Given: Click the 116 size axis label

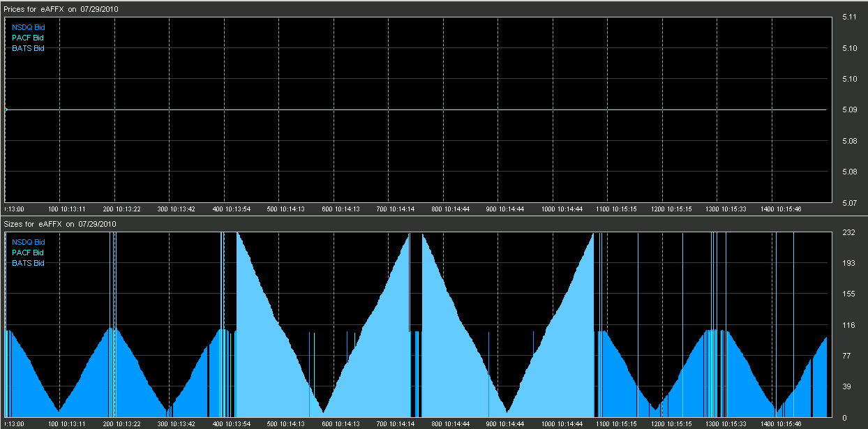Looking at the screenshot, I should click(849, 325).
